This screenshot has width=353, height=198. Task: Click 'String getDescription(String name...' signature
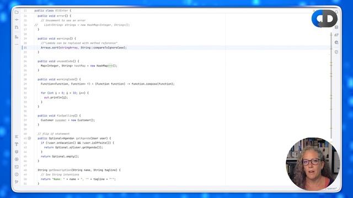79,170
